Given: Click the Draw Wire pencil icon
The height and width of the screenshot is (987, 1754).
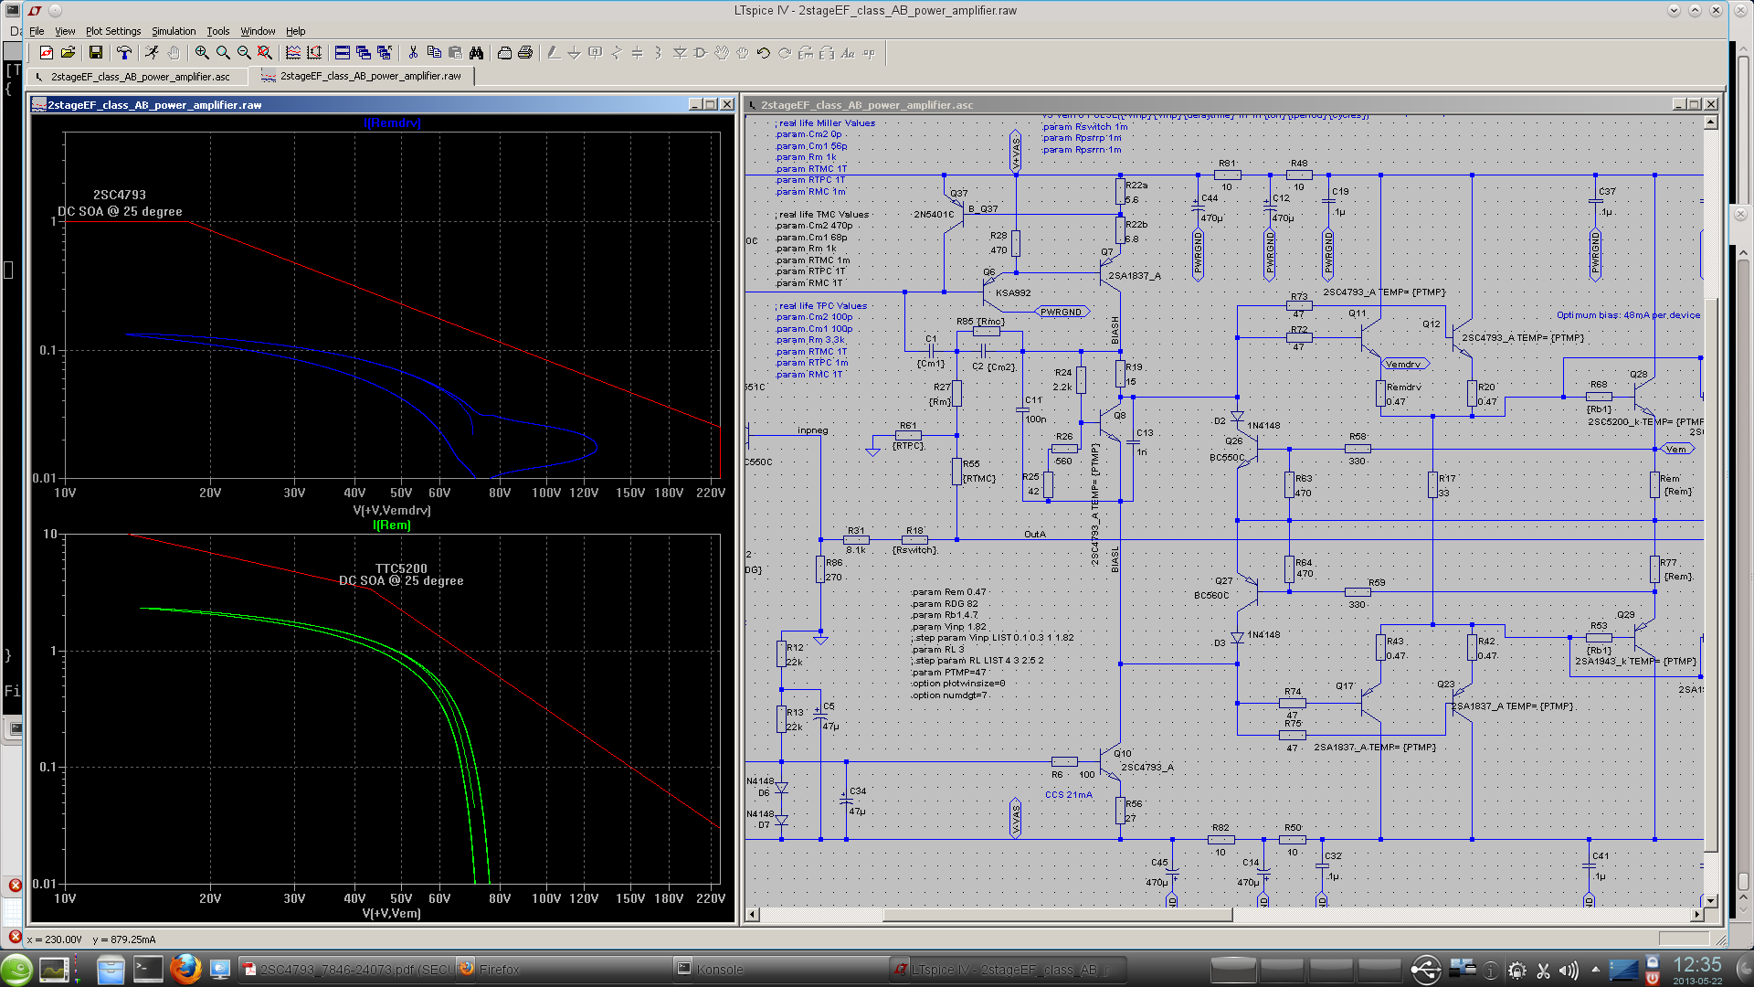Looking at the screenshot, I should (554, 53).
